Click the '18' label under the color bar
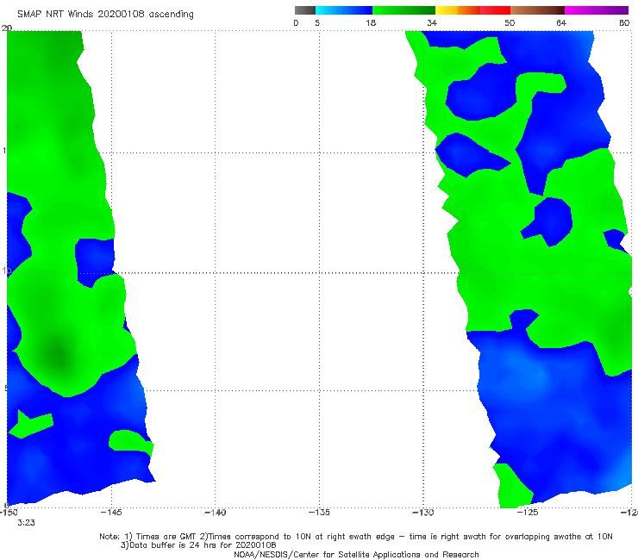The height and width of the screenshot is (560, 638). click(371, 22)
